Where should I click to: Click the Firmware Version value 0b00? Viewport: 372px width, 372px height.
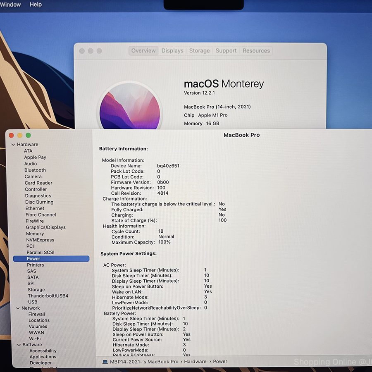coord(163,182)
